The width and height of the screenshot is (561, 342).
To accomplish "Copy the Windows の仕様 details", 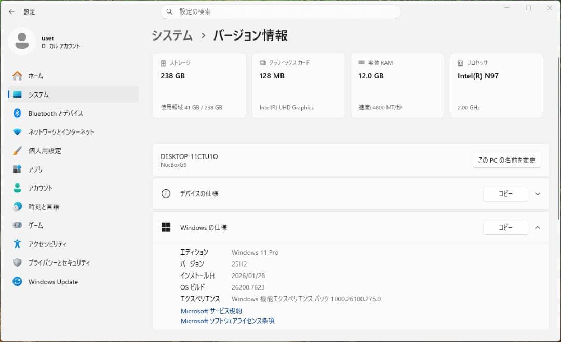I will pos(505,227).
